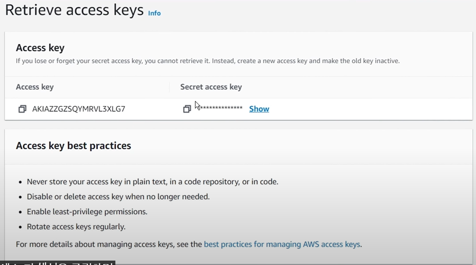Viewport: 476px width, 265px height.
Task: Open best practices for managing AWS access keys
Action: [282, 244]
